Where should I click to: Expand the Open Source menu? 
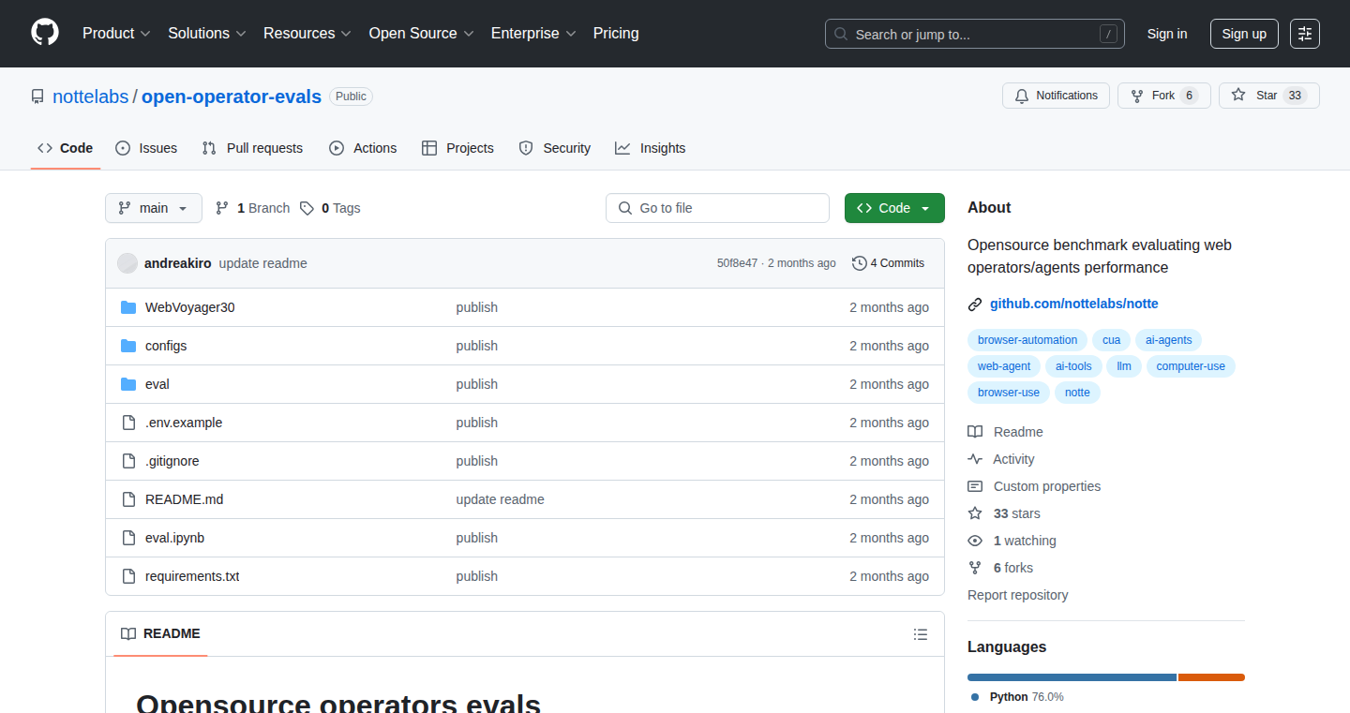coord(422,34)
